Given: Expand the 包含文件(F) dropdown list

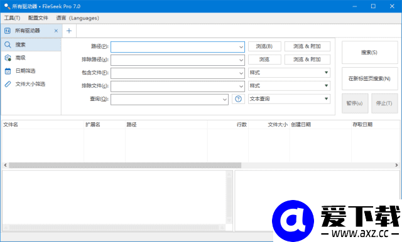Looking at the screenshot, I should (x=241, y=73).
